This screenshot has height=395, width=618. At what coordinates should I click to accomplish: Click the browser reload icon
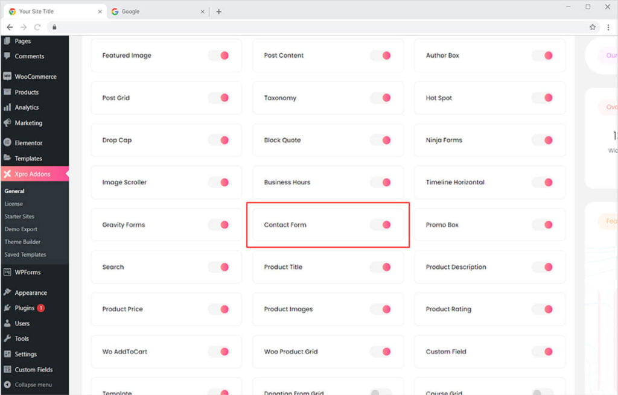pyautogui.click(x=37, y=27)
